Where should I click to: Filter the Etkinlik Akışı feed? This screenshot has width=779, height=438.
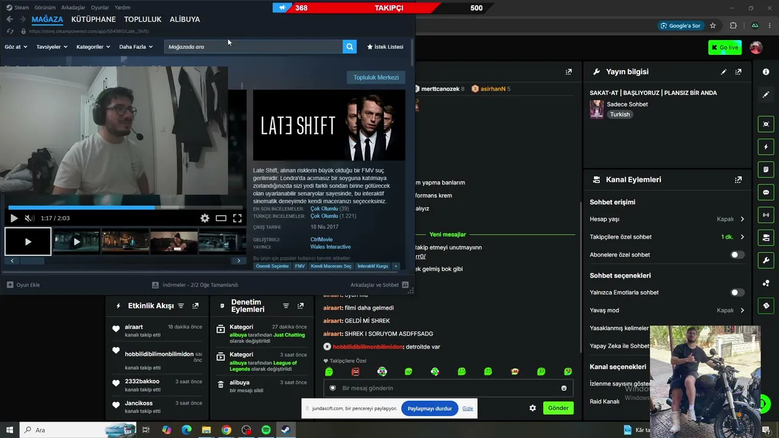pyautogui.click(x=181, y=306)
